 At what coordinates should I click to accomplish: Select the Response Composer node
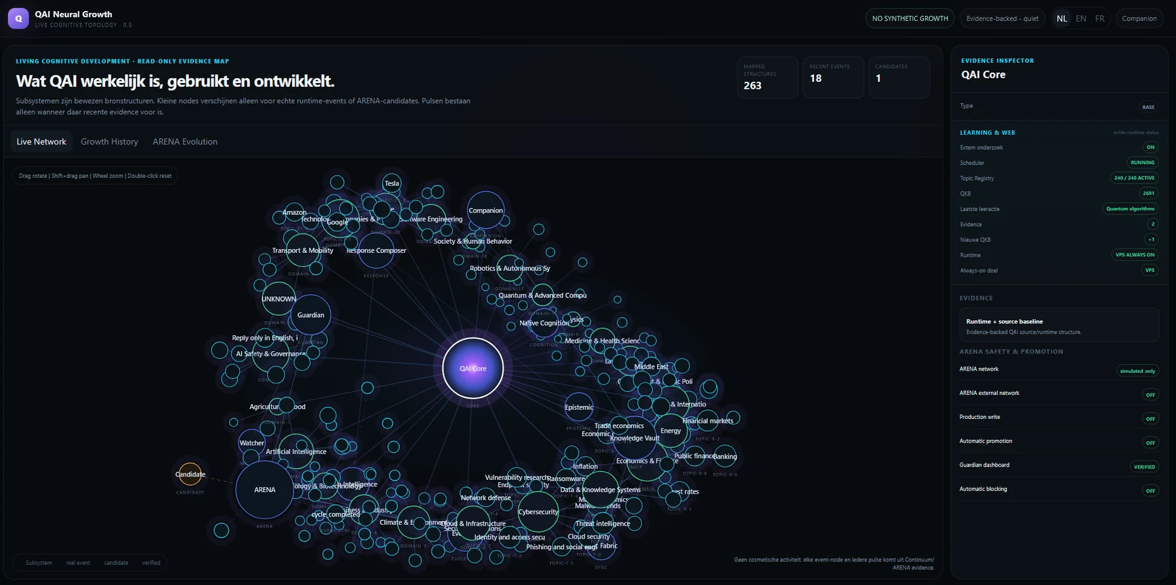[376, 250]
